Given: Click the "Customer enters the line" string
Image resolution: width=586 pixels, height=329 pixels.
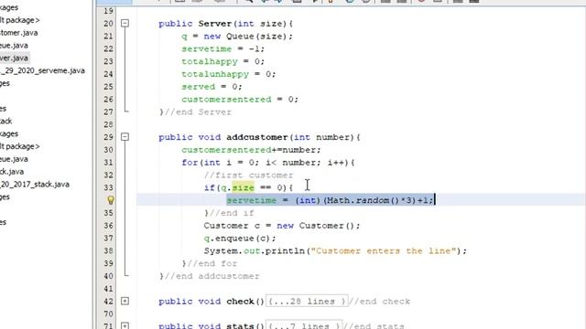Looking at the screenshot, I should (x=384, y=251).
